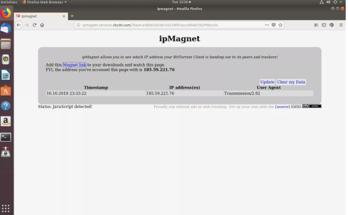Open the Terminal dock icon

point(6,137)
